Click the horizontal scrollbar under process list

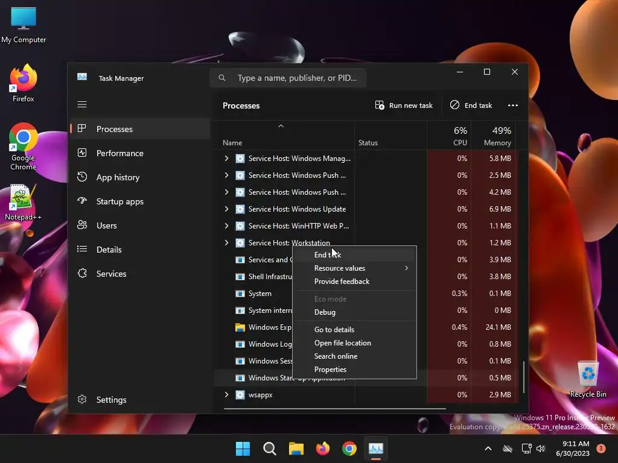[x=334, y=409]
